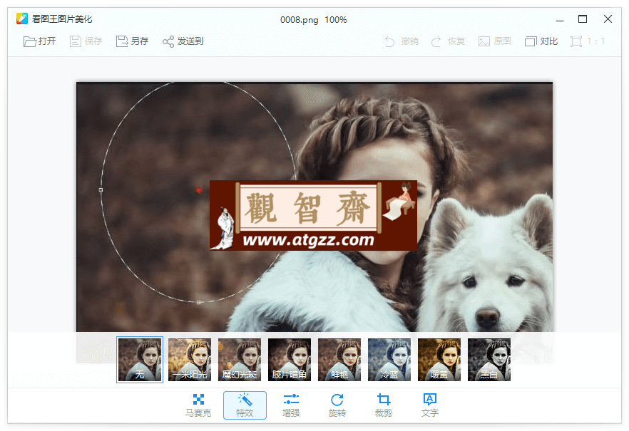Apply the 无 (no effect) filter thumbnail

click(140, 360)
